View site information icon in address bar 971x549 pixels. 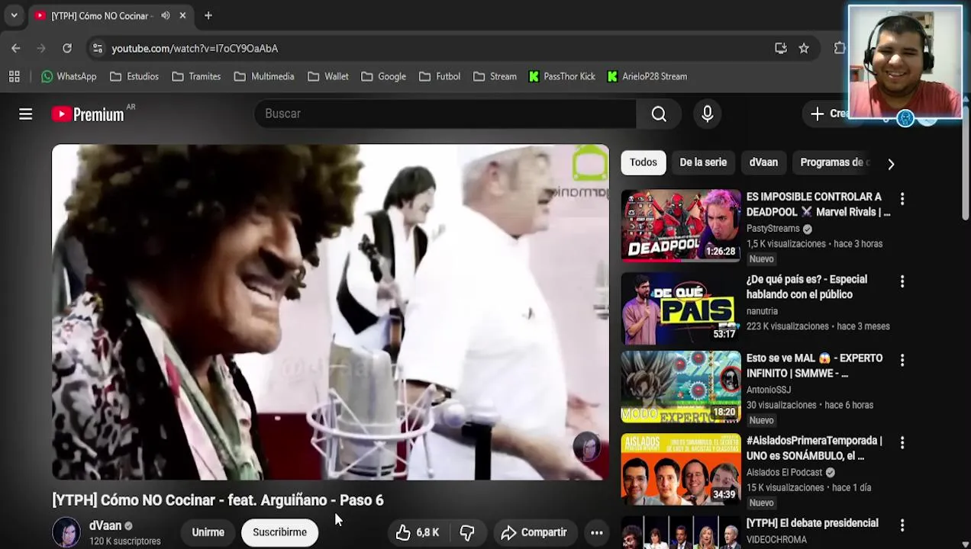click(97, 48)
